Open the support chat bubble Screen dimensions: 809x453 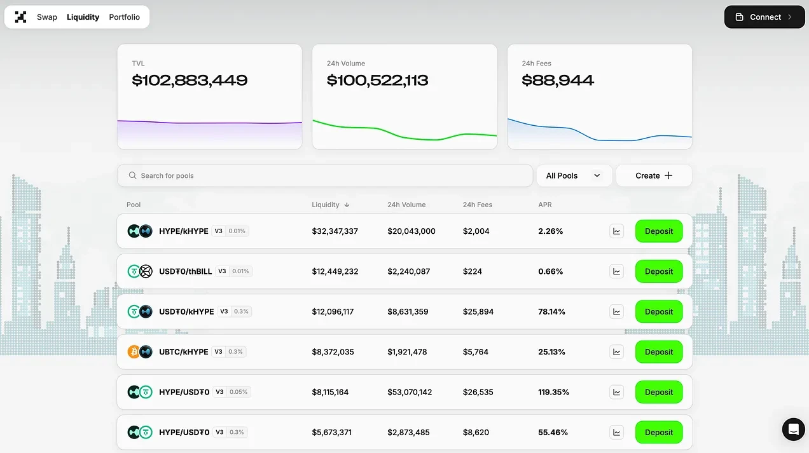point(793,429)
